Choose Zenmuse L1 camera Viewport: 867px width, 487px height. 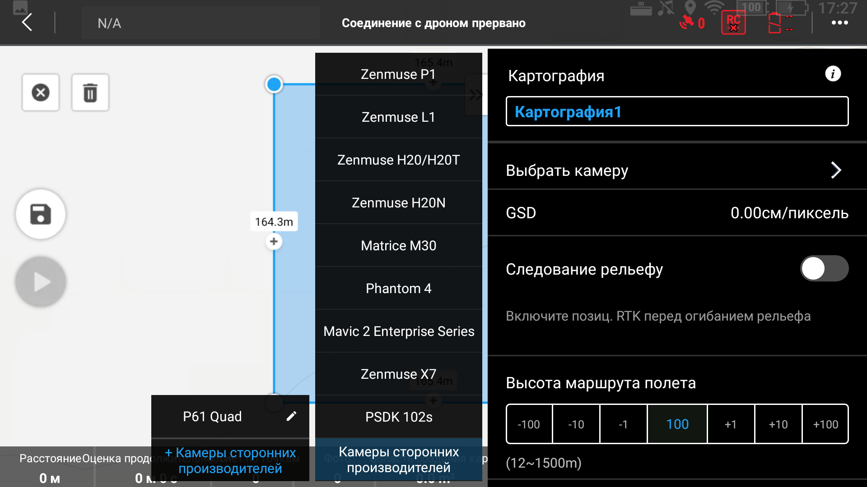[399, 117]
